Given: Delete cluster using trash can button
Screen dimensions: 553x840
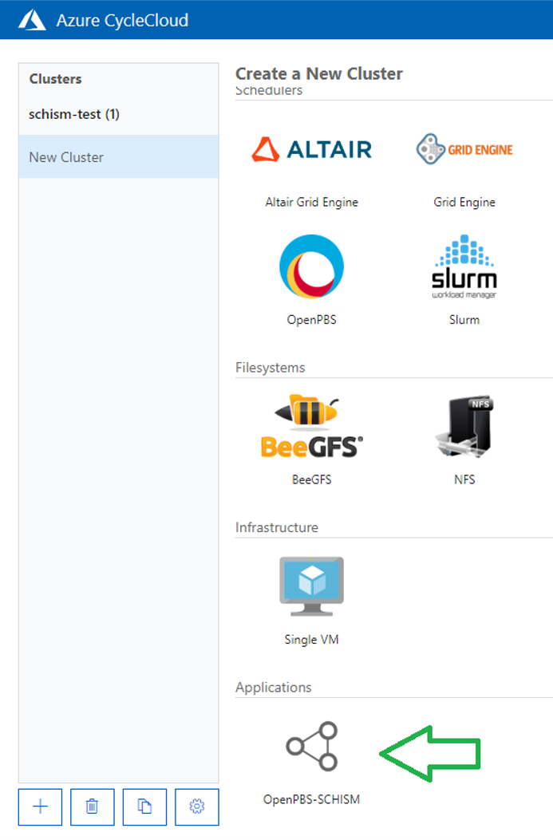Looking at the screenshot, I should [x=93, y=806].
